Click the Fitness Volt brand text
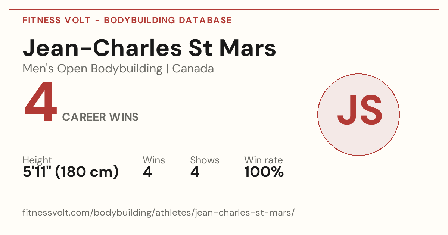448x235 pixels. [x=57, y=20]
